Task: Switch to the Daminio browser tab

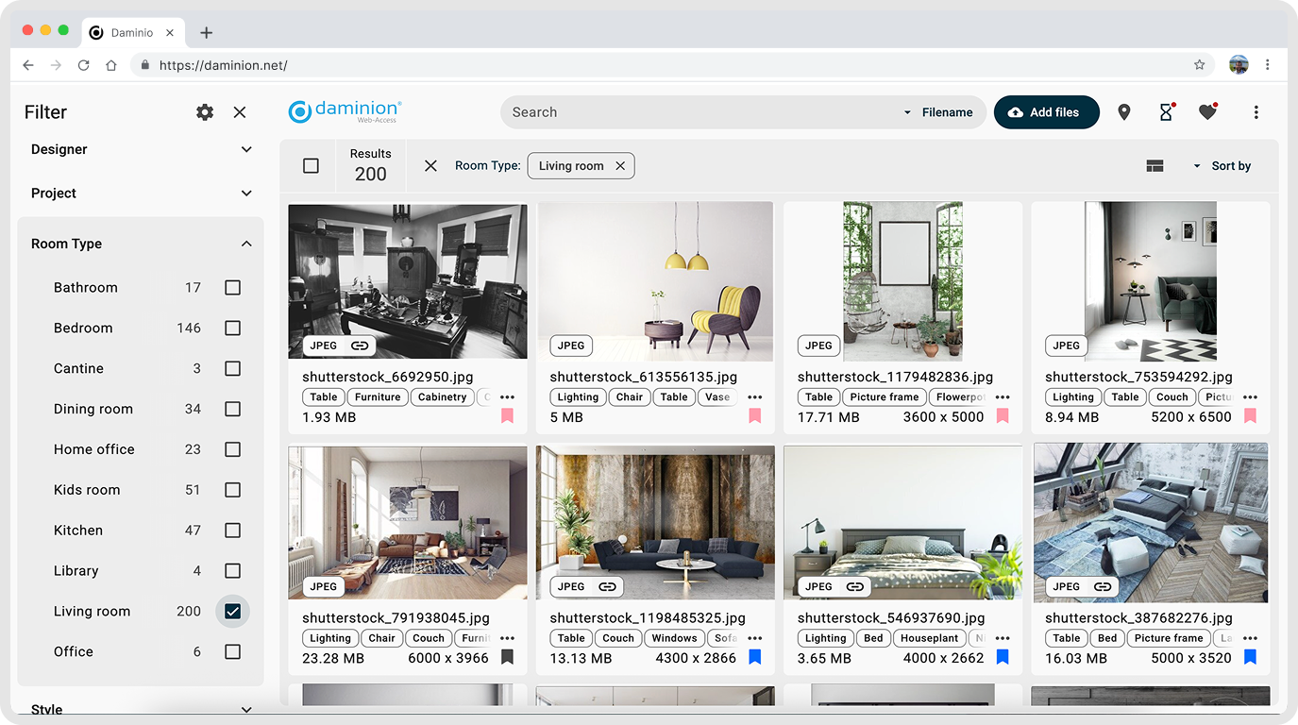Action: click(x=133, y=31)
